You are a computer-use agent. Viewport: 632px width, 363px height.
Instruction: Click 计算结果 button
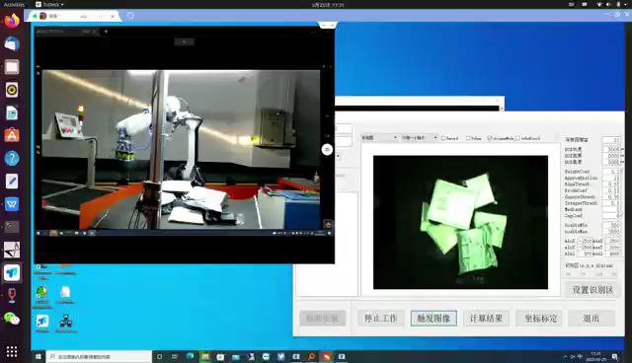pyautogui.click(x=486, y=319)
